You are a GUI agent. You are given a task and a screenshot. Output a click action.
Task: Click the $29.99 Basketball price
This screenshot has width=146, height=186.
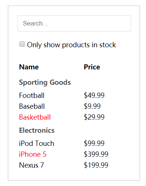(94, 117)
